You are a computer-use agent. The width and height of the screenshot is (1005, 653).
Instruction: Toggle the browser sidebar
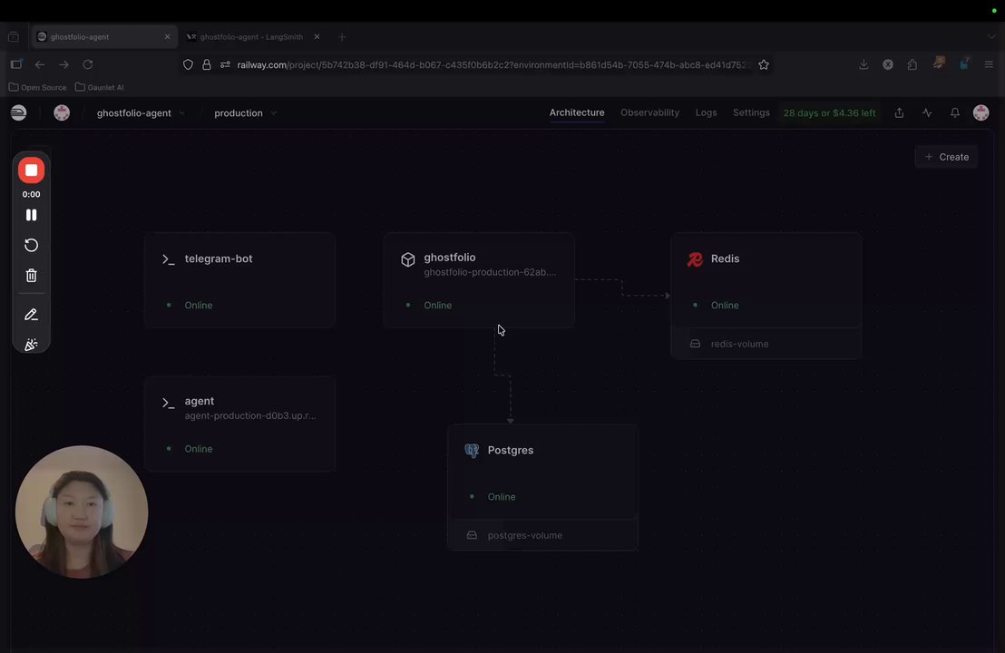click(x=16, y=64)
